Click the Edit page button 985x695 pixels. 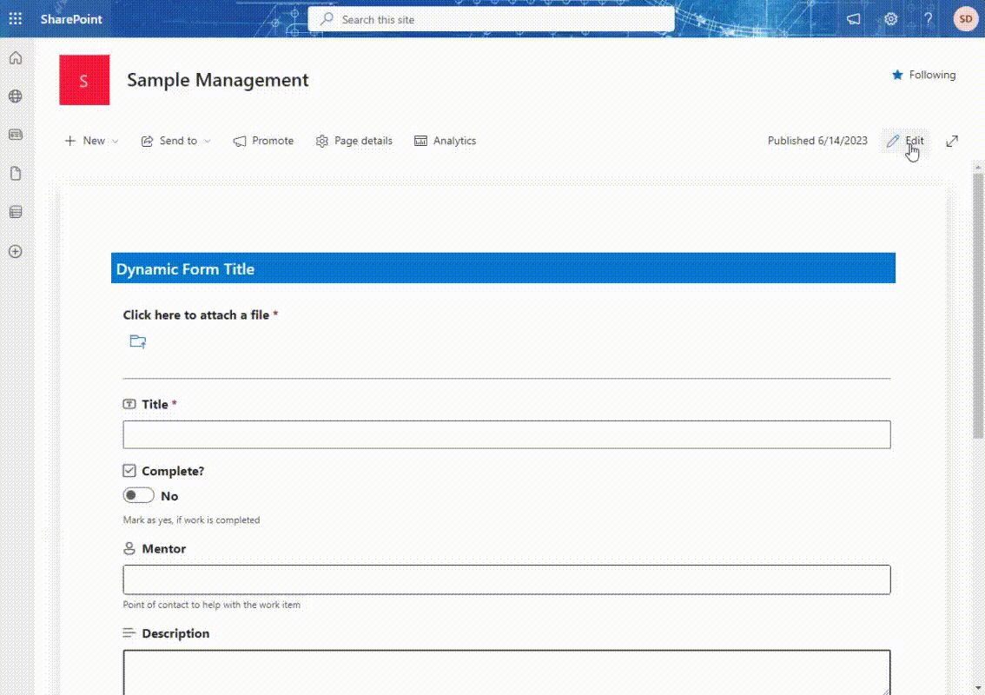point(905,141)
